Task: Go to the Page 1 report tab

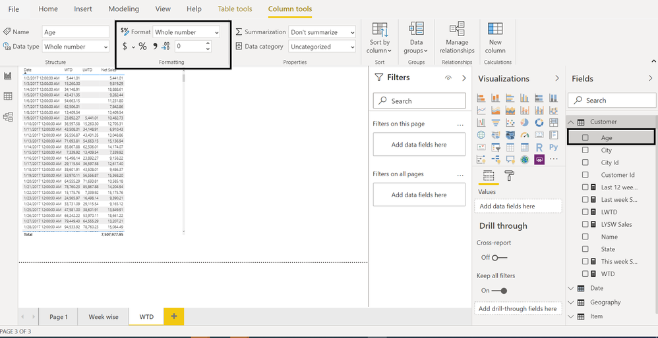Action: point(58,317)
